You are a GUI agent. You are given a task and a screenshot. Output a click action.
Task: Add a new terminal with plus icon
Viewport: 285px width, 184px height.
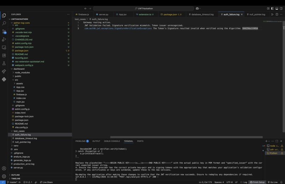266,141
